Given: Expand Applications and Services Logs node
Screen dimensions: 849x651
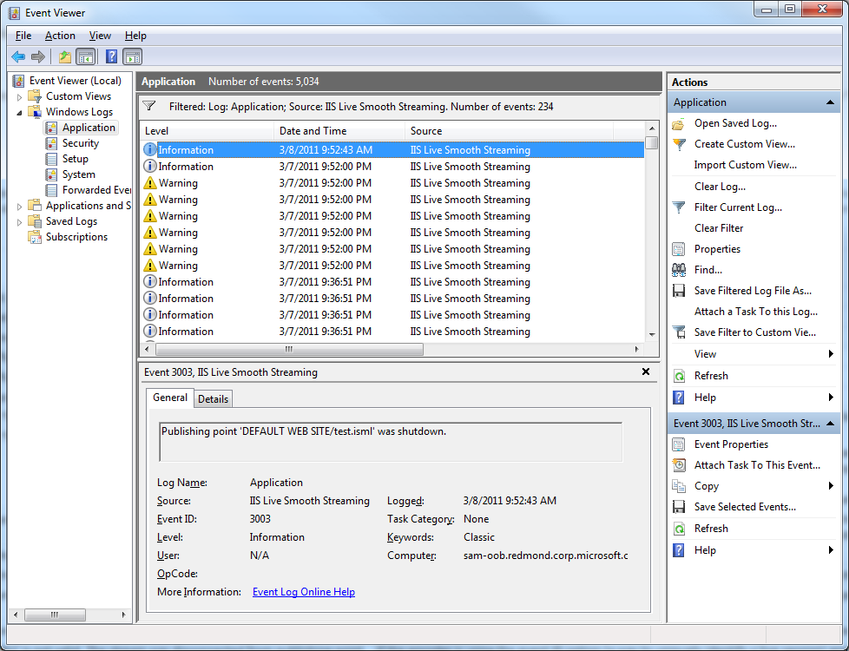Looking at the screenshot, I should [x=19, y=207].
